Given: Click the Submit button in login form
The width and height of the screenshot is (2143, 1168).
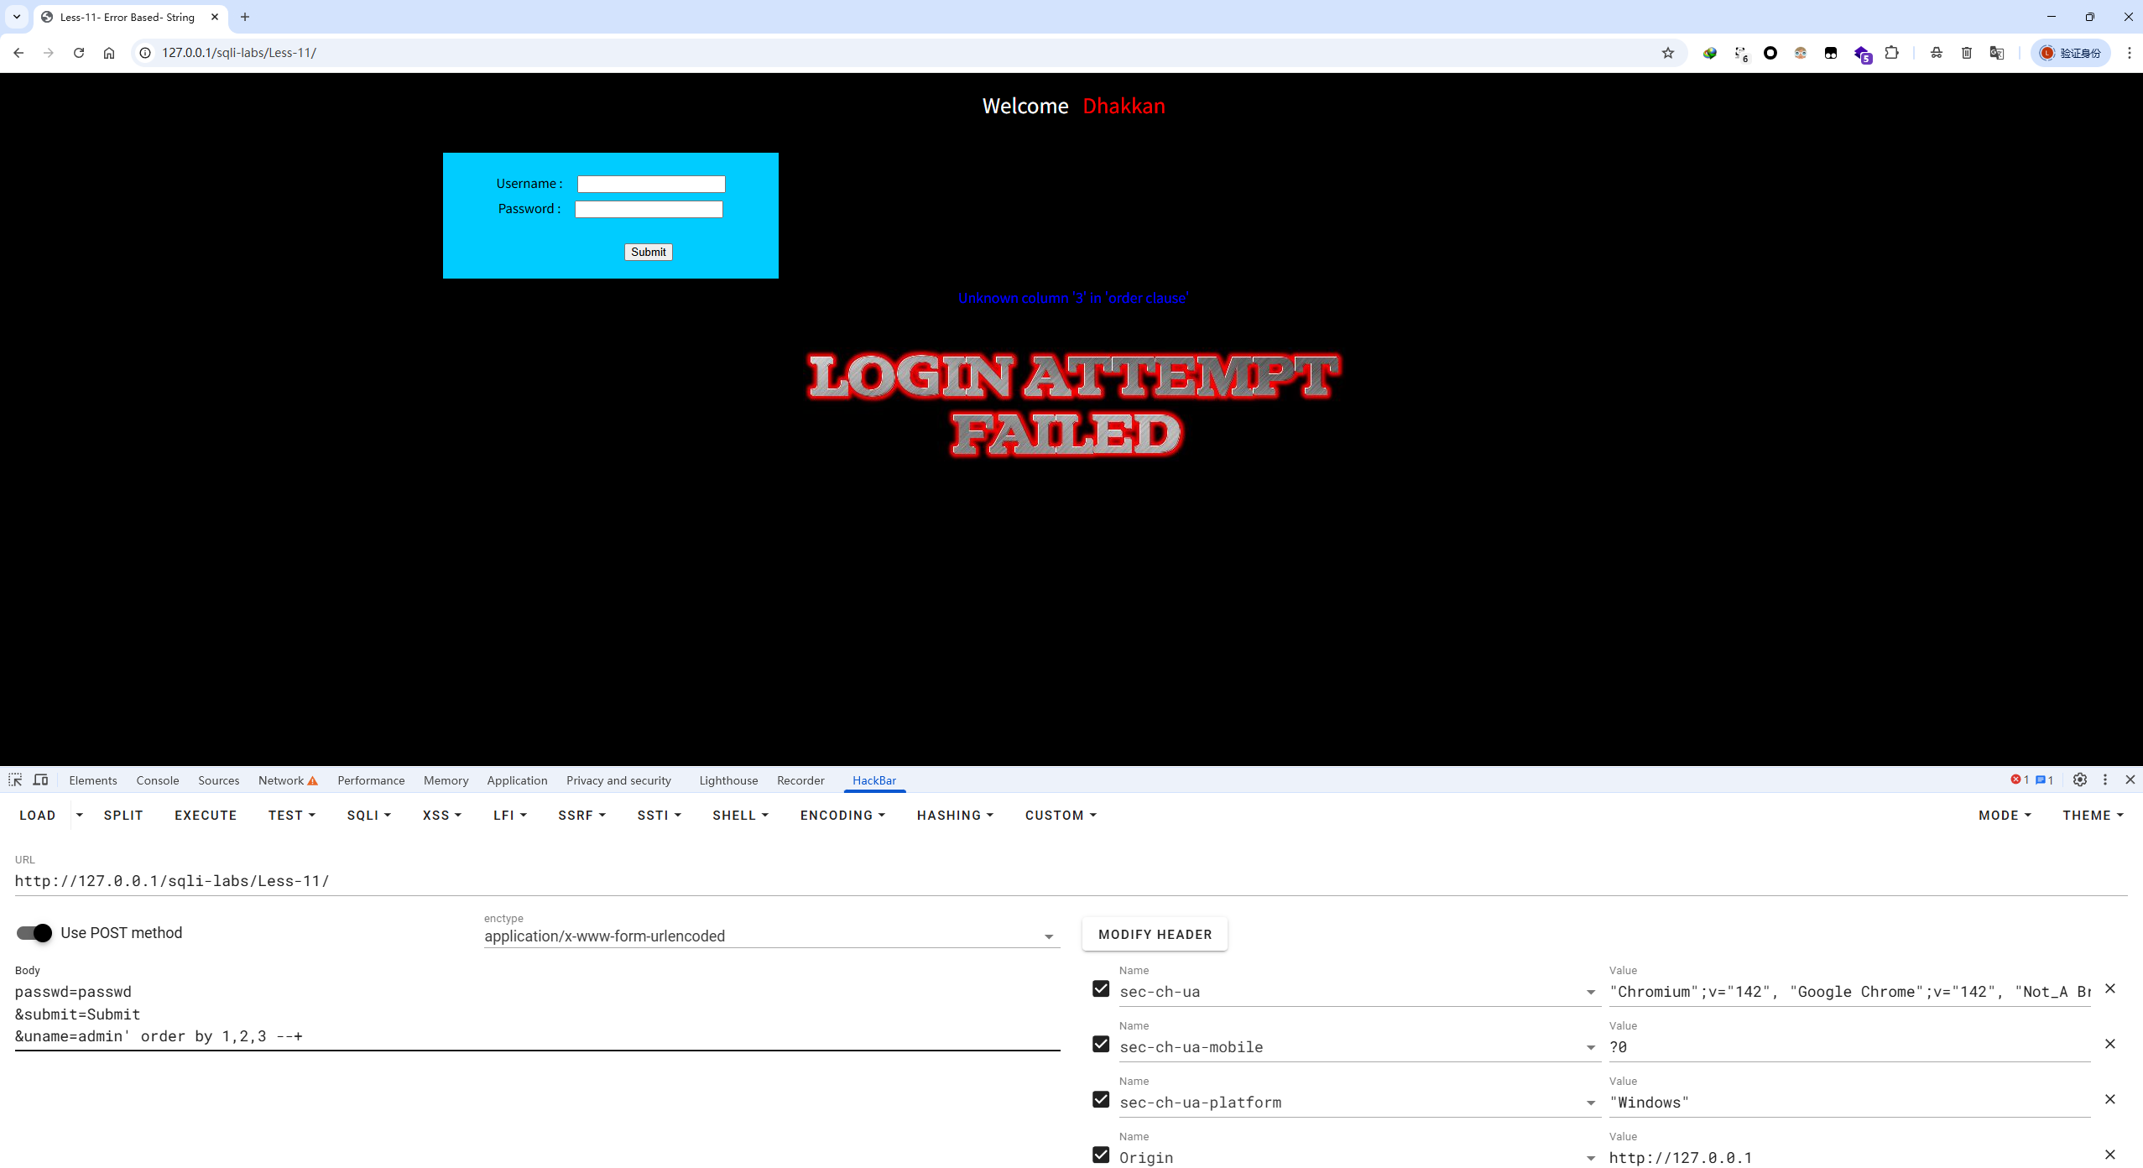Looking at the screenshot, I should tap(648, 252).
